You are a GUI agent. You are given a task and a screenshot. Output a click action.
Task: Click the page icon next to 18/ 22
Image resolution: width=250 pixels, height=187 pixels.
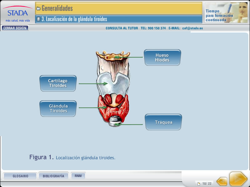tap(199, 184)
